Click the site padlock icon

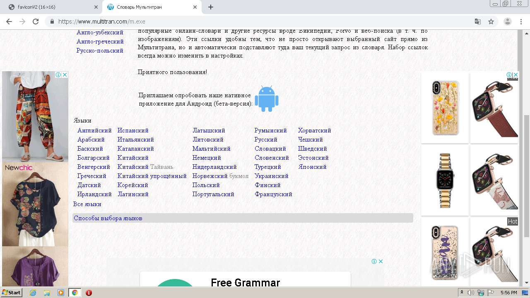52,22
